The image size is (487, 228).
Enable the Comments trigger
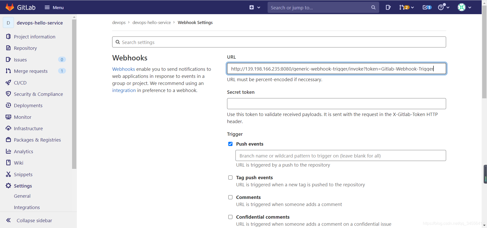230,197
